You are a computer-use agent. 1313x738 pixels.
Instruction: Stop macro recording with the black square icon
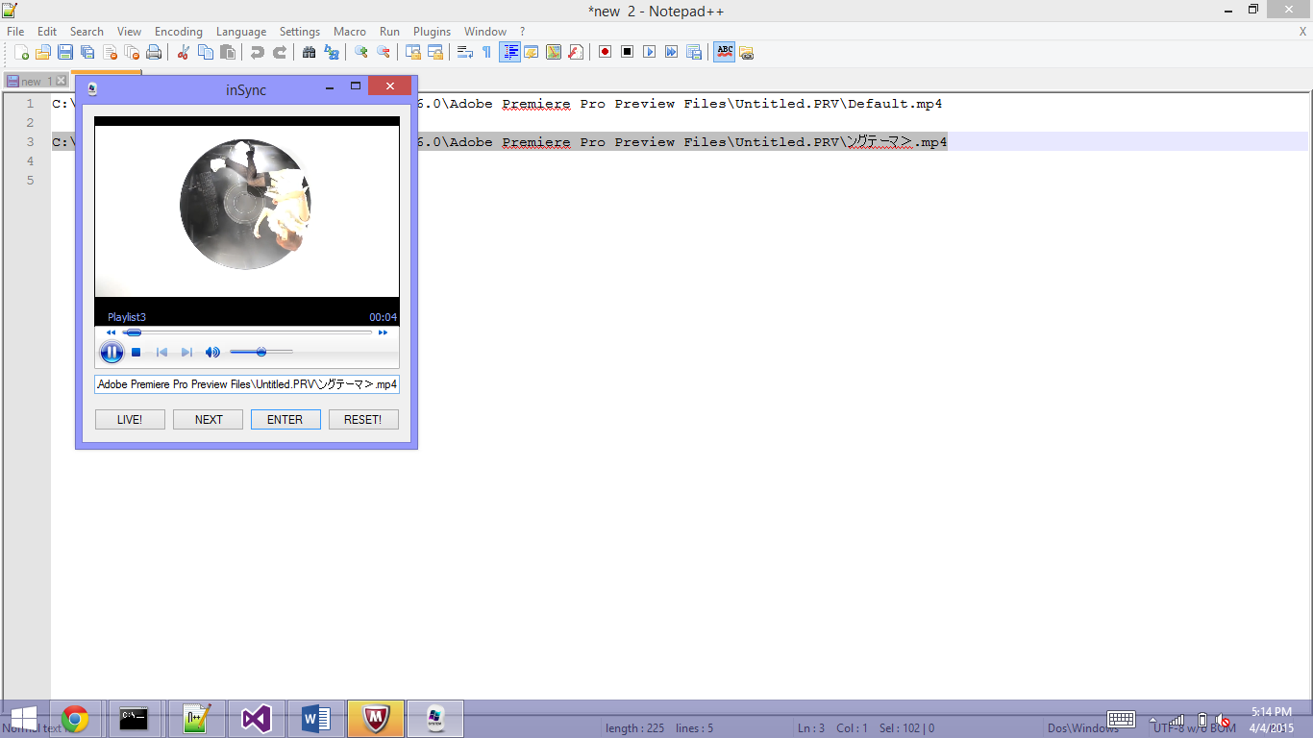tap(627, 52)
